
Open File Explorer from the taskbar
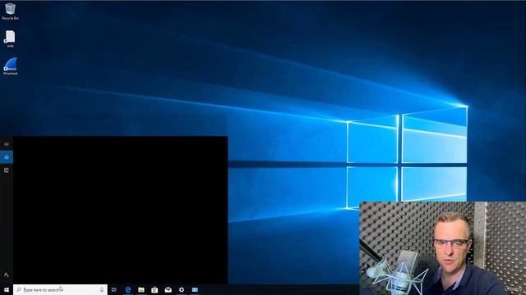click(141, 289)
